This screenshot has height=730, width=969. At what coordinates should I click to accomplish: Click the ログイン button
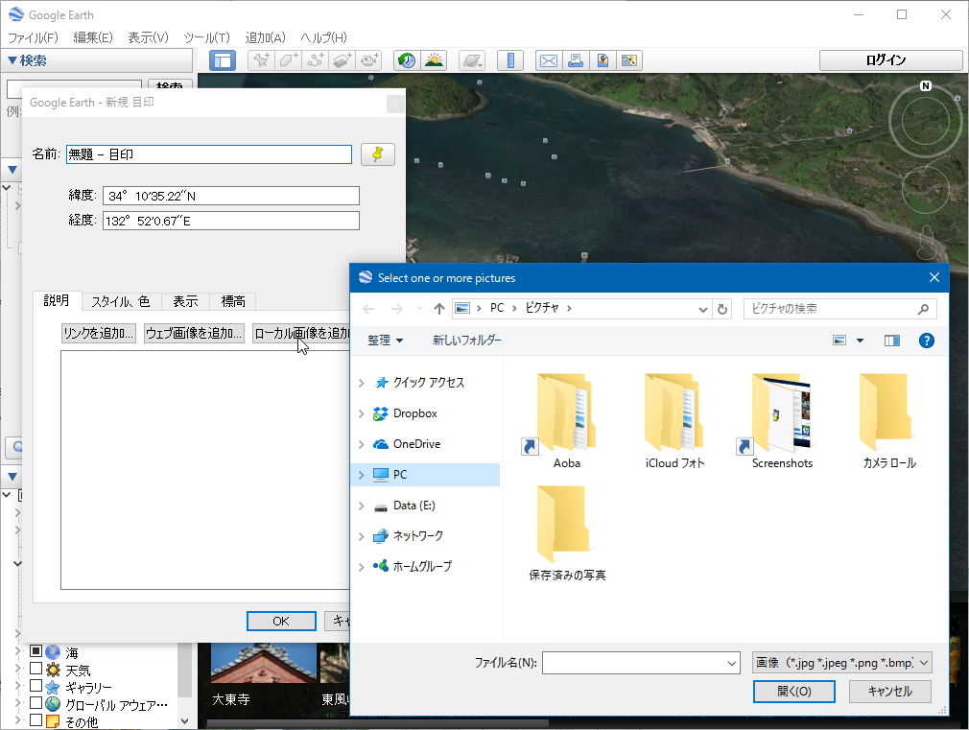tap(889, 59)
